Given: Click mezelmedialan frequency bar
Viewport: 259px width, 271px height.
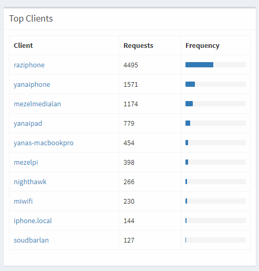Looking at the screenshot, I should (x=215, y=104).
